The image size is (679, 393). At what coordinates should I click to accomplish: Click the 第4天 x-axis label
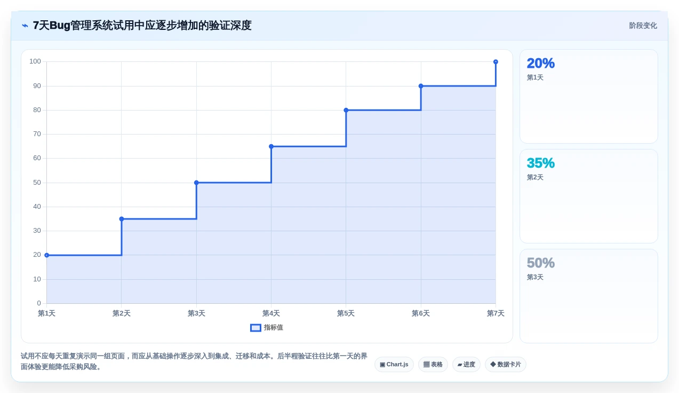click(271, 313)
